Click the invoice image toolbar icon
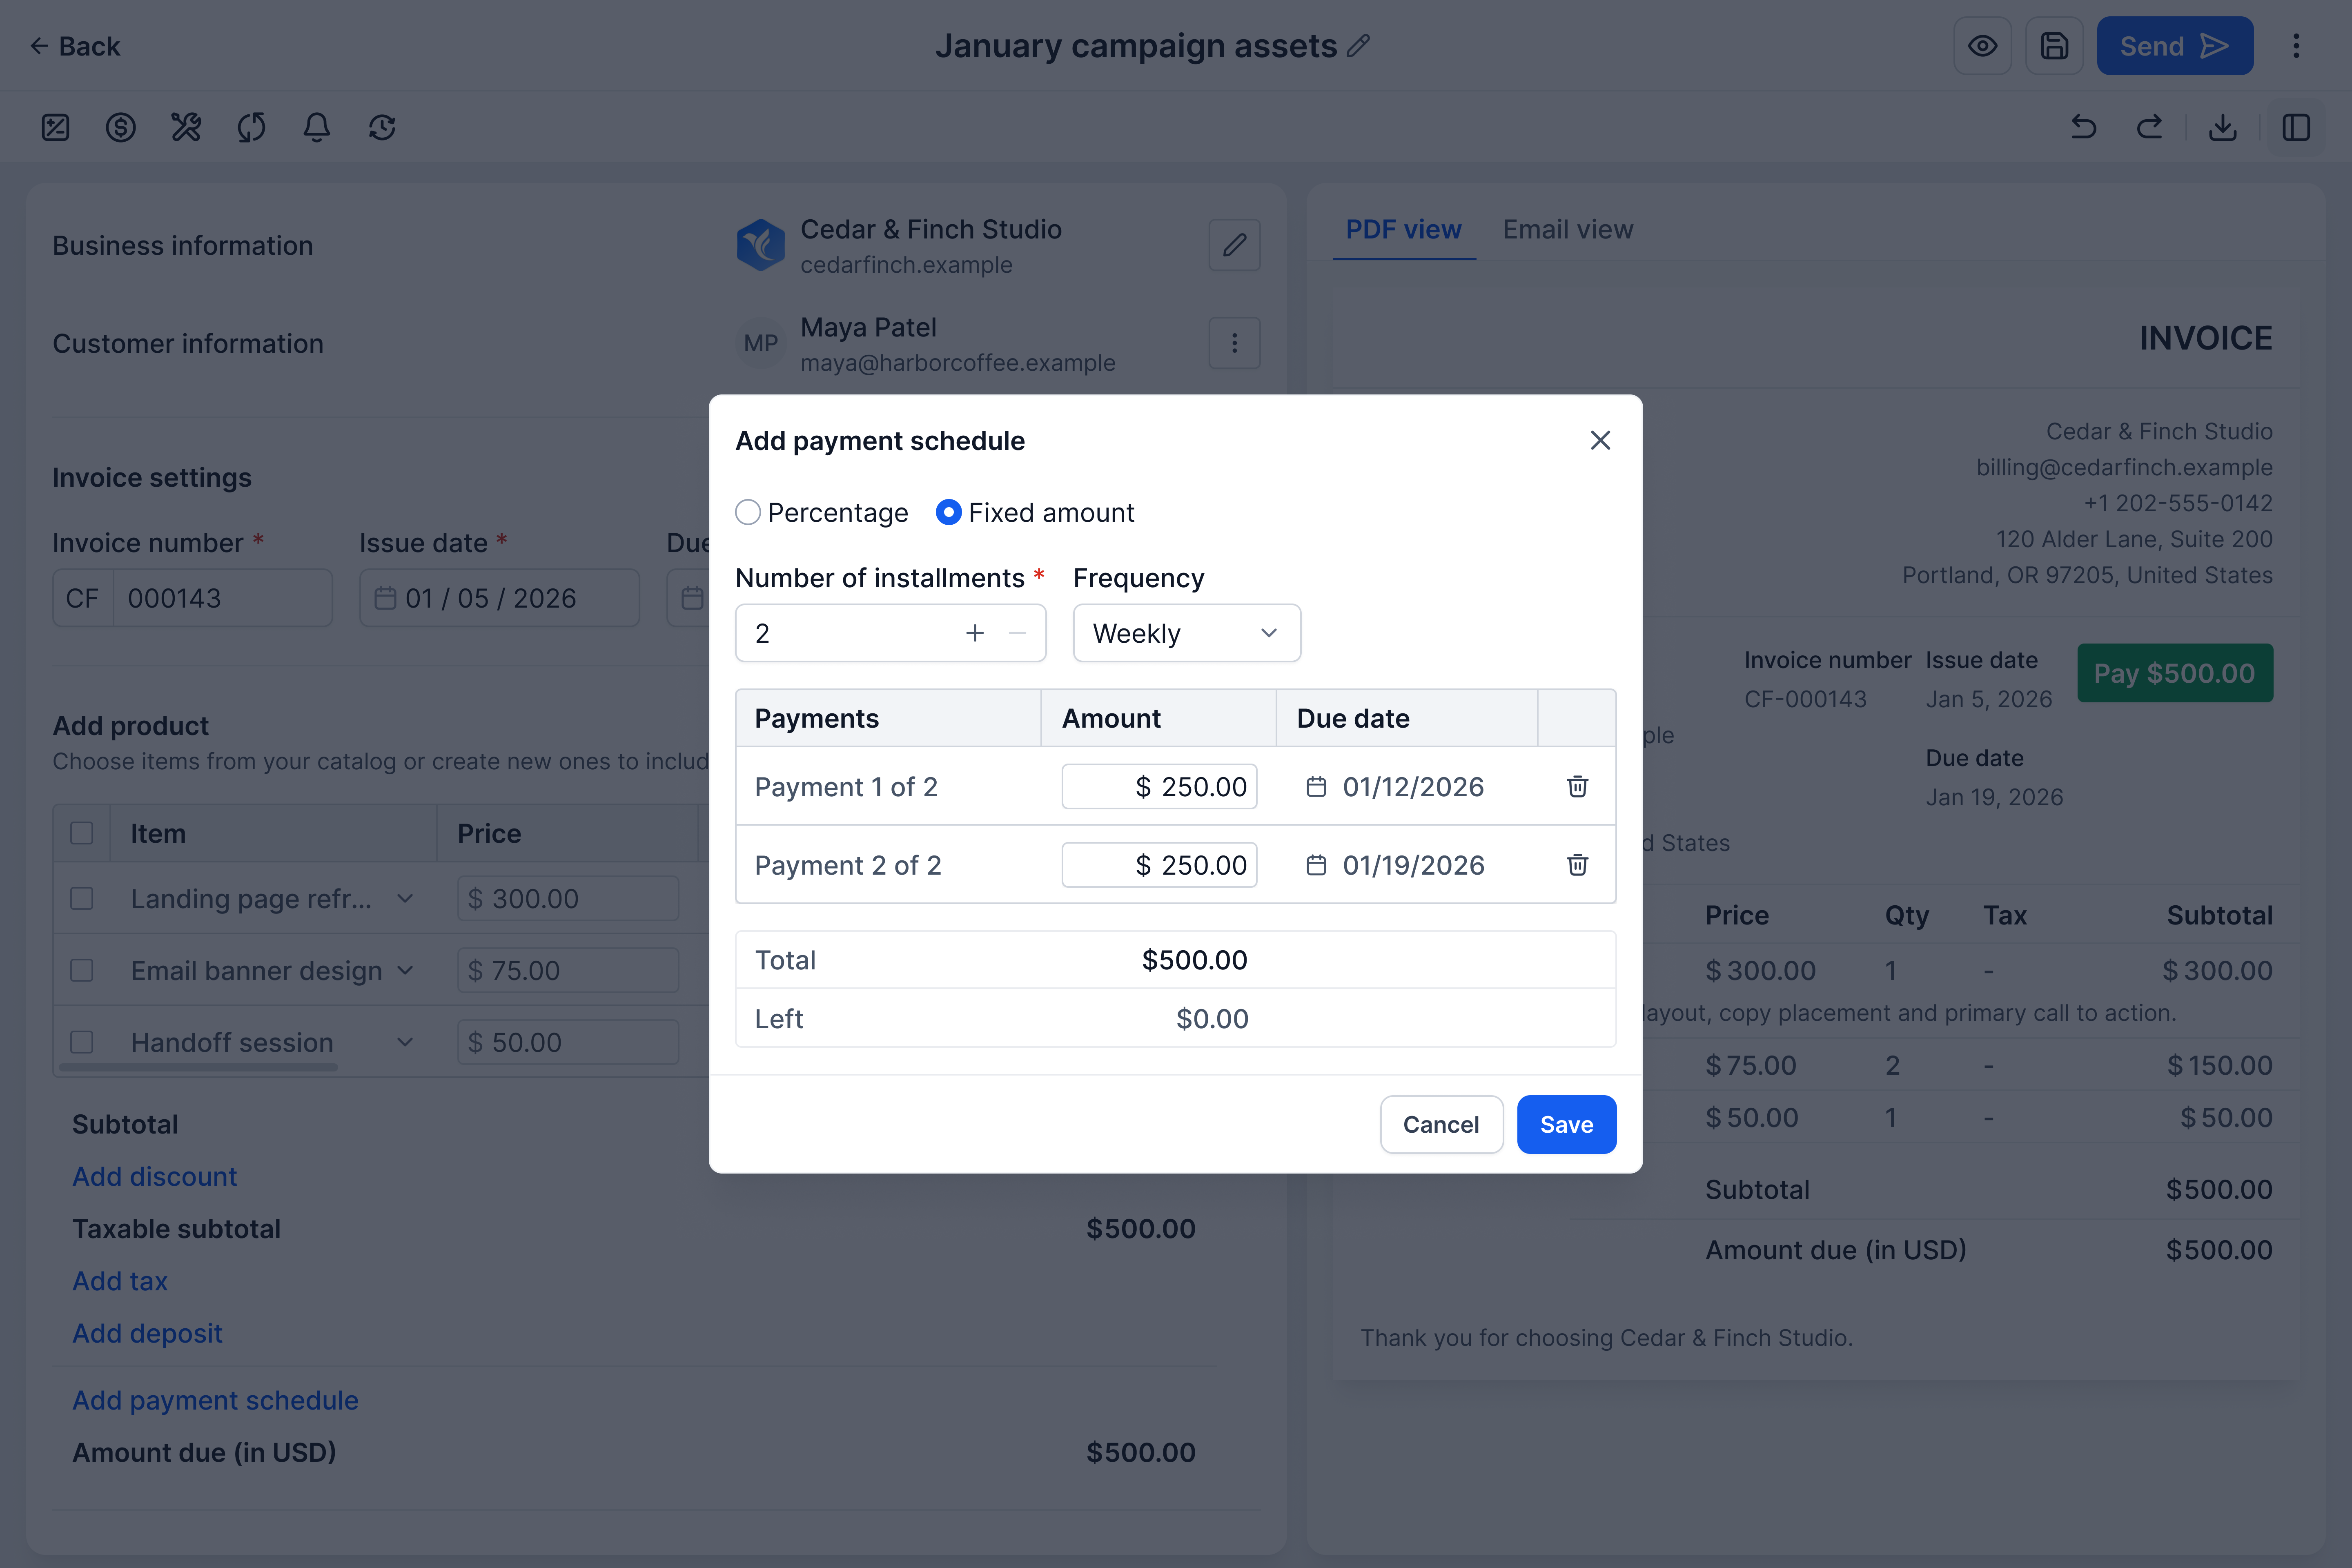The height and width of the screenshot is (1568, 2352). (55, 127)
